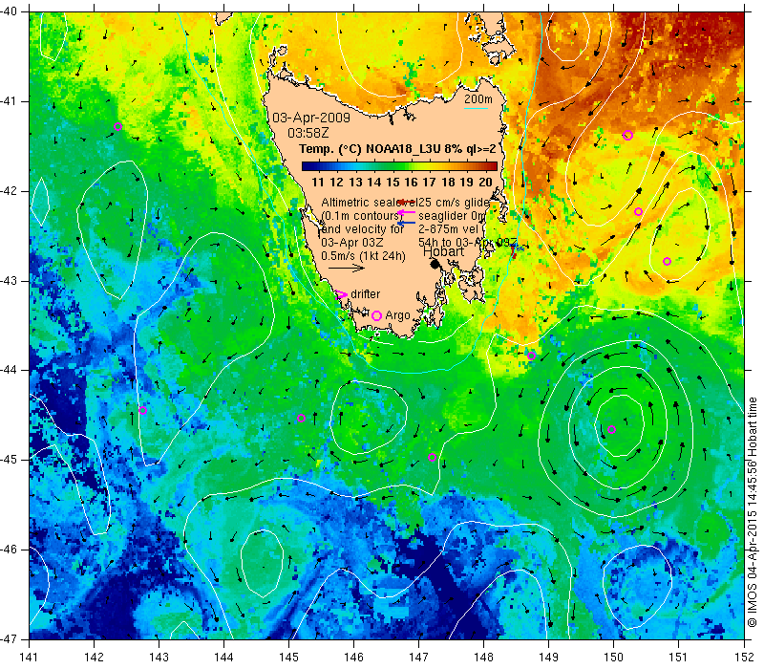Click the colorbar tick label '11'
The height and width of the screenshot is (669, 764).
pos(318,183)
